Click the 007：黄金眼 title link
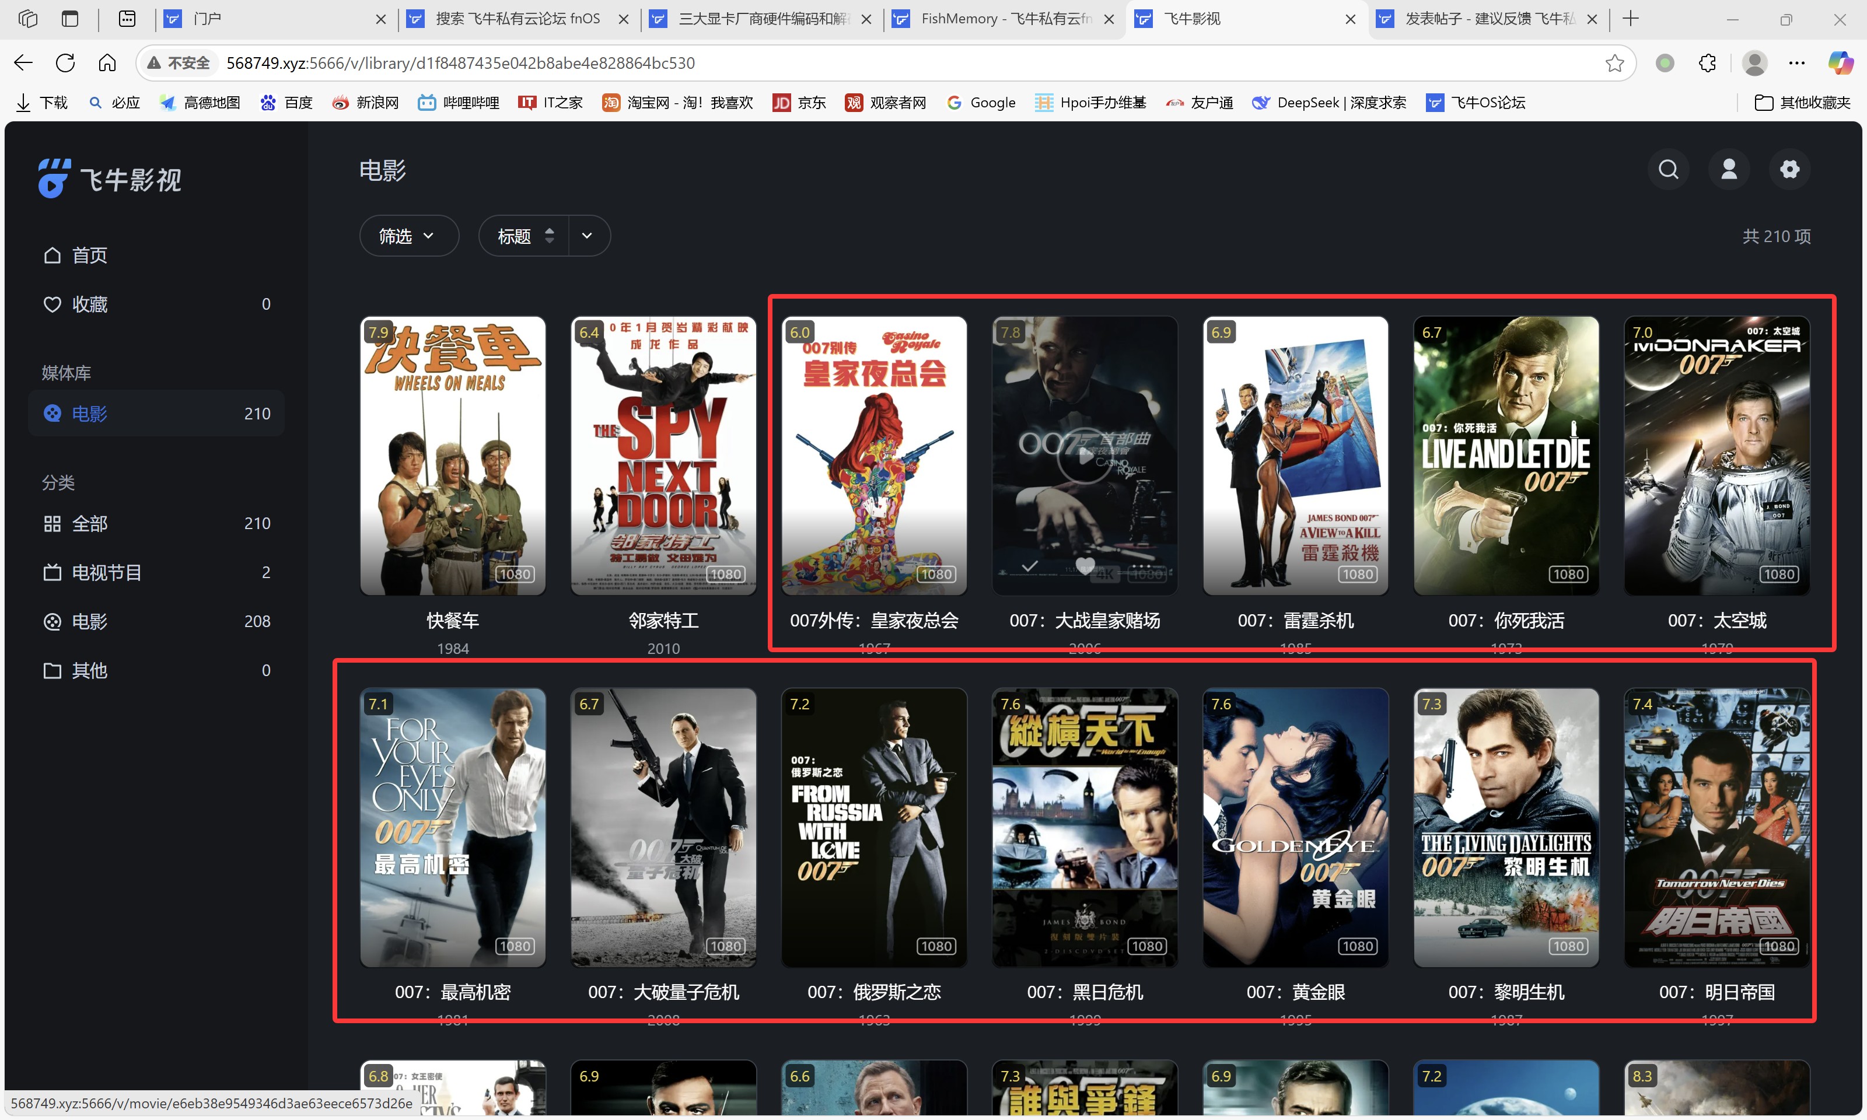The width and height of the screenshot is (1867, 1120). [1295, 992]
